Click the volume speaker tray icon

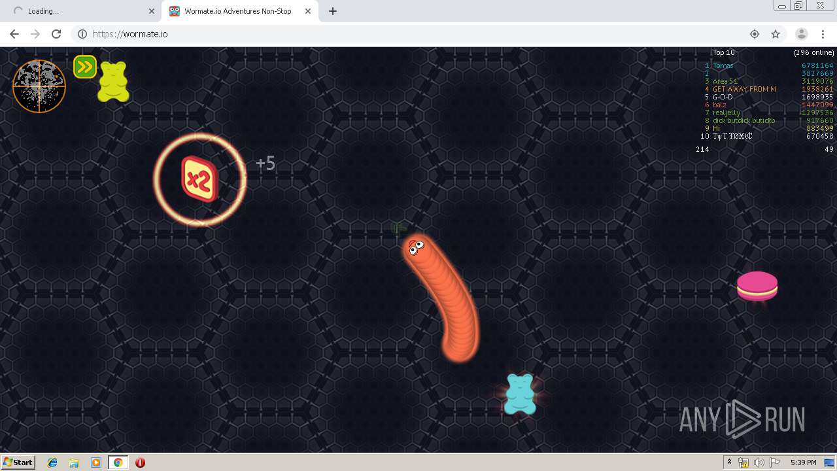tap(759, 462)
